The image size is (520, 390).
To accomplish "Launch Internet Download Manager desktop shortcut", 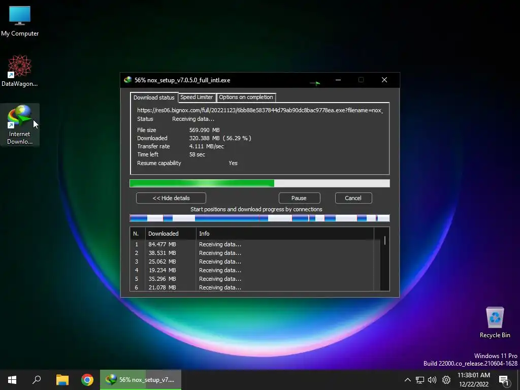I will point(20,124).
